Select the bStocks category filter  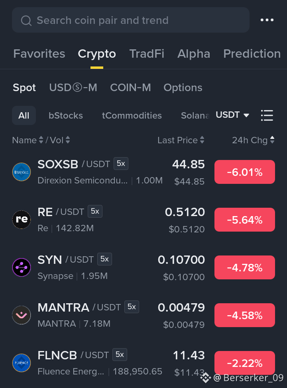pyautogui.click(x=66, y=115)
